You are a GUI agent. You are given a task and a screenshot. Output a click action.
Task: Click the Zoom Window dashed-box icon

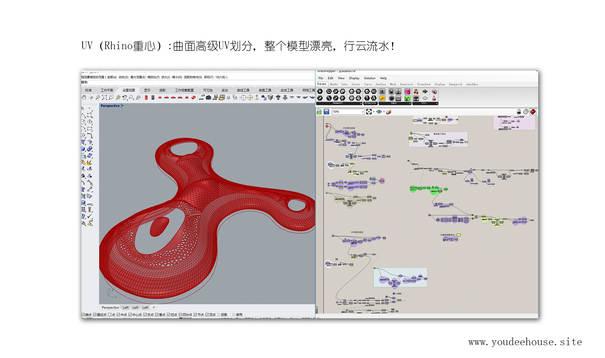tap(111, 97)
